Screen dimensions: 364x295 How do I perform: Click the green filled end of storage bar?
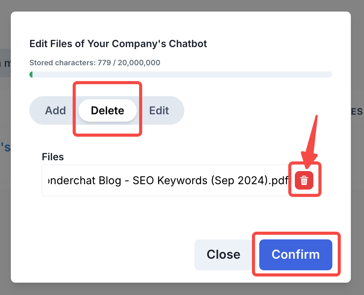click(x=31, y=75)
